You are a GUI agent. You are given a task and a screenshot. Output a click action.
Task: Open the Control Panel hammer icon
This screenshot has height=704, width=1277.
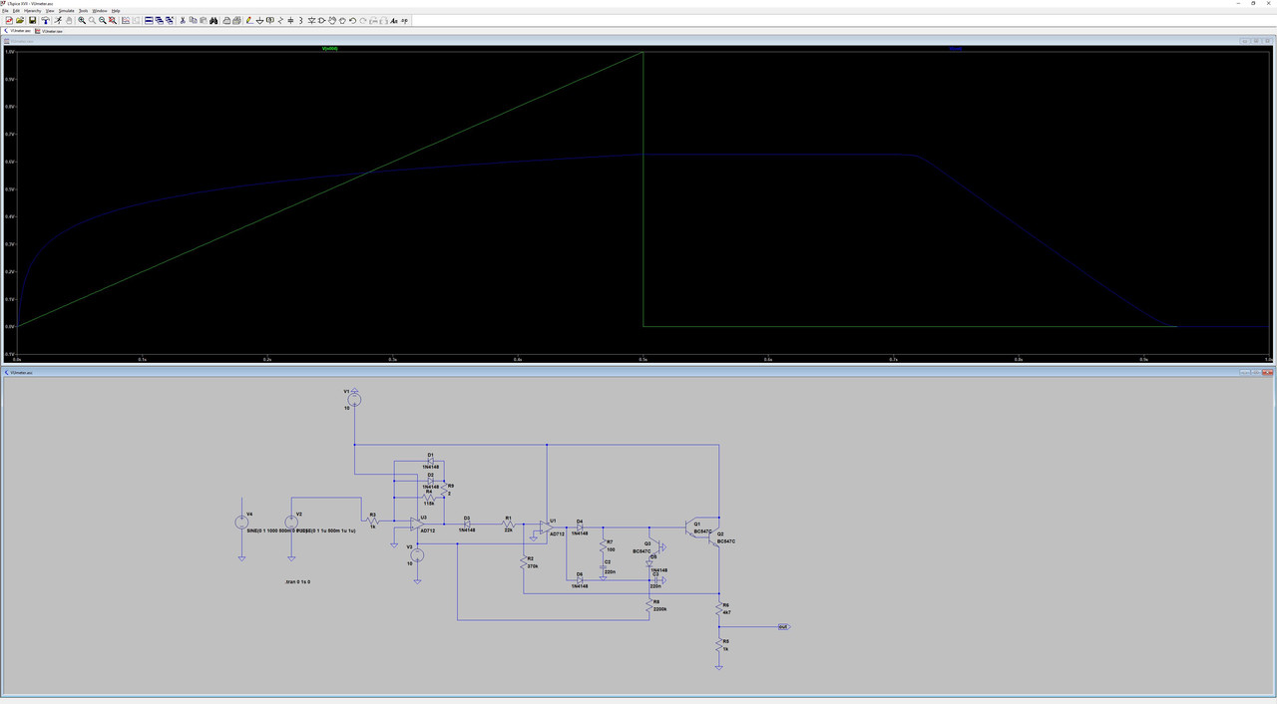pyautogui.click(x=46, y=20)
